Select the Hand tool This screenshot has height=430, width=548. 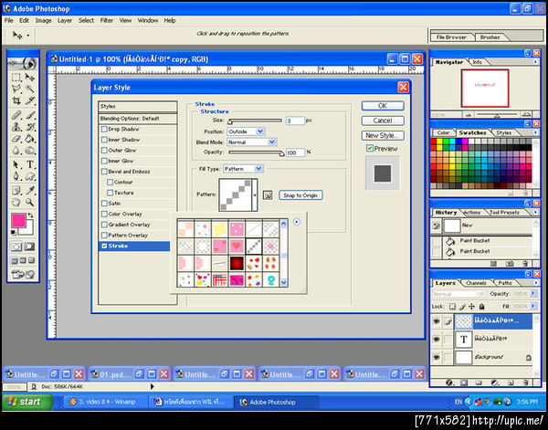(x=16, y=202)
